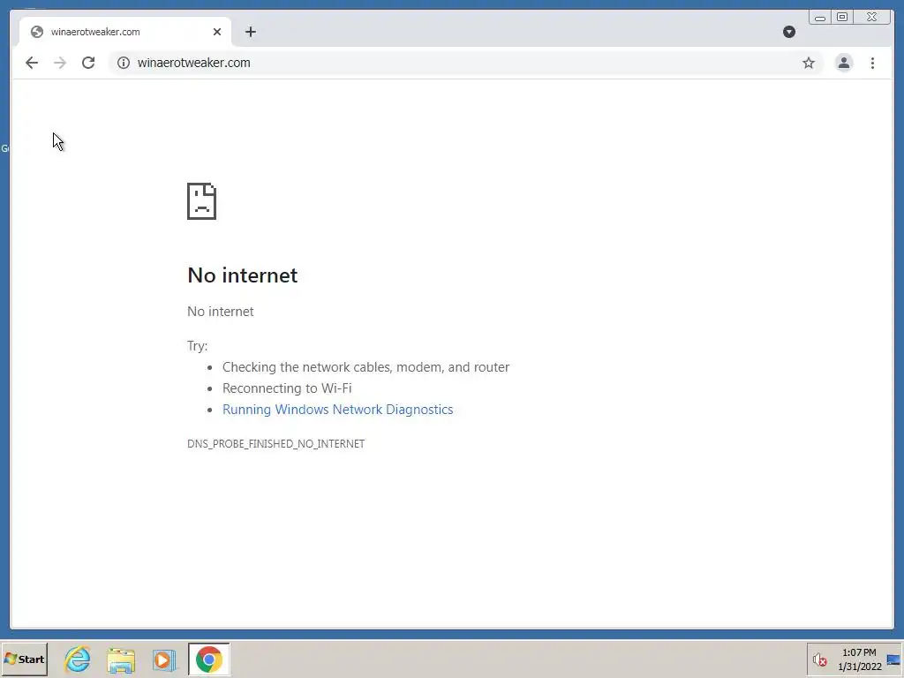Maximize the Chrome window
Viewport: 904px width, 678px height.
click(x=842, y=17)
